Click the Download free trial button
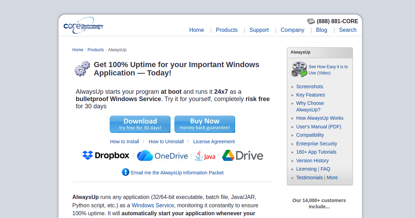 click(140, 124)
